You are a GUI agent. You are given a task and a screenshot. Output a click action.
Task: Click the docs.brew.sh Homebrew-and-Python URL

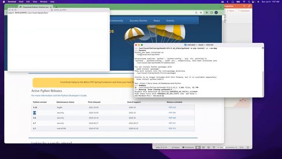pos(160,83)
